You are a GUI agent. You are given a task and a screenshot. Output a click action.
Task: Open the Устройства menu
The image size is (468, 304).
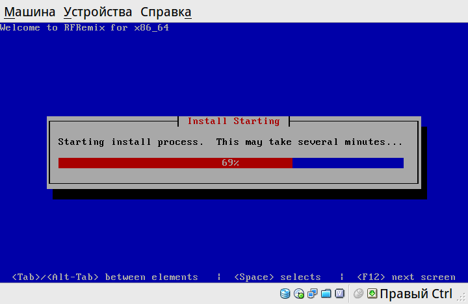pos(97,12)
